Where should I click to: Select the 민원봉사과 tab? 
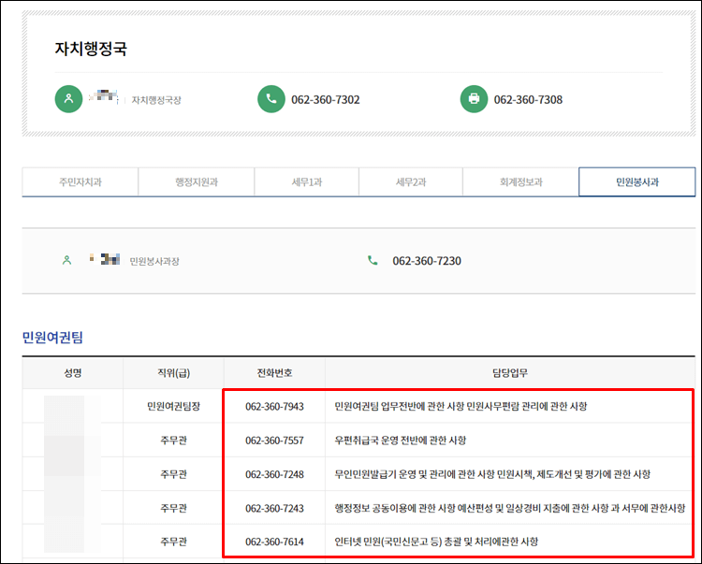tap(637, 182)
